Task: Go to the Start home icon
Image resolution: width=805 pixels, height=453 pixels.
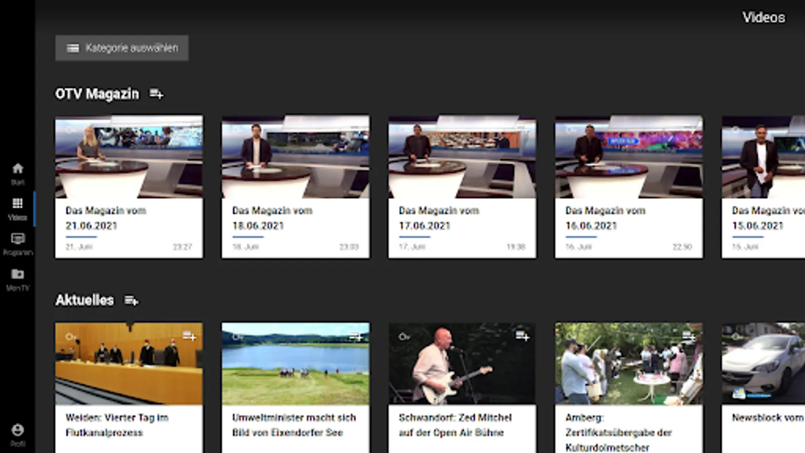Action: pos(18,174)
